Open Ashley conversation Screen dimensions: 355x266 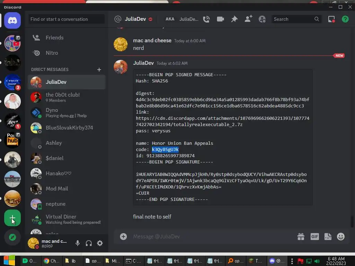67,143
